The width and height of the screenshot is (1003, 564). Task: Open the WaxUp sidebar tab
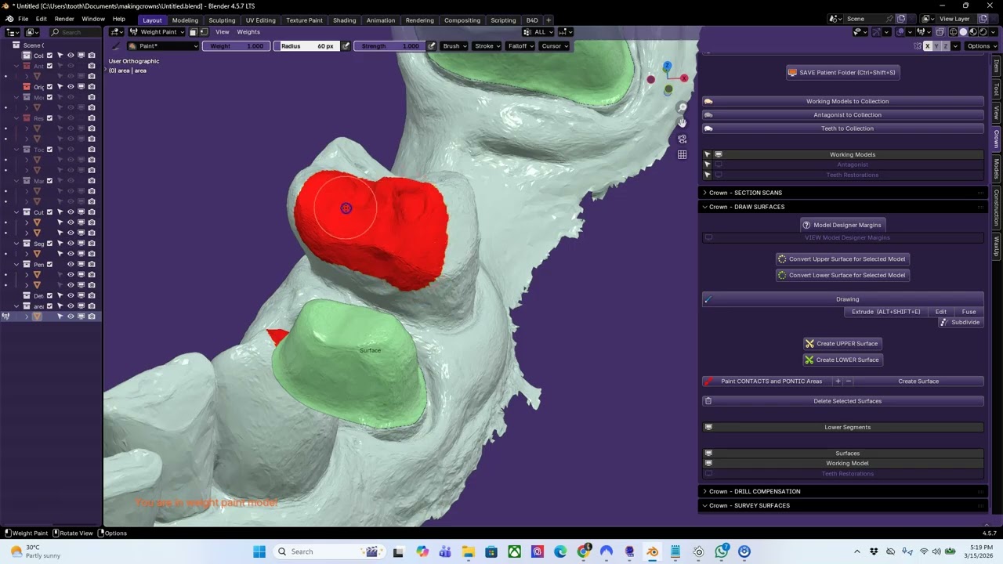997,246
